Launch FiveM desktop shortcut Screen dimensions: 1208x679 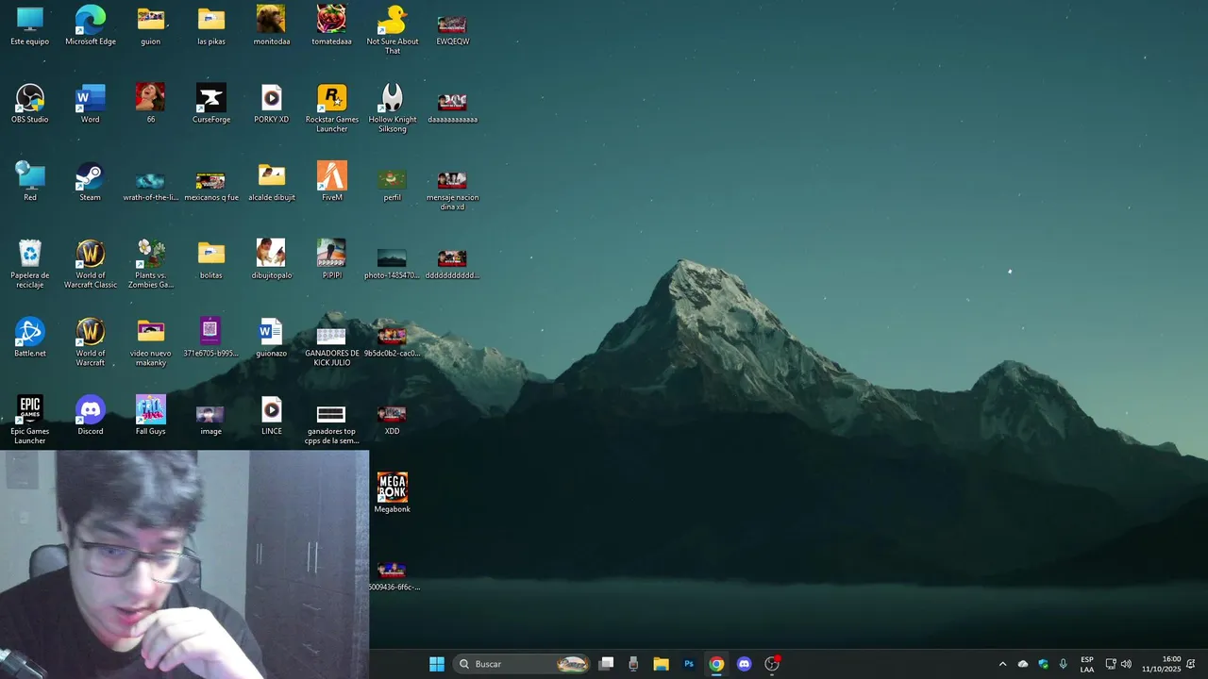[332, 181]
